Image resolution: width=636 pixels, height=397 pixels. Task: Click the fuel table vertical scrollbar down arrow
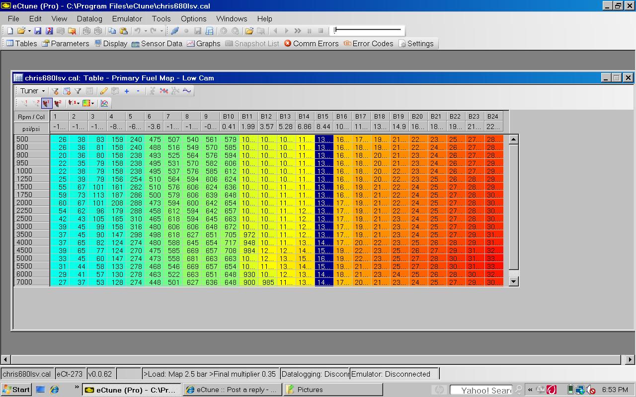(514, 281)
